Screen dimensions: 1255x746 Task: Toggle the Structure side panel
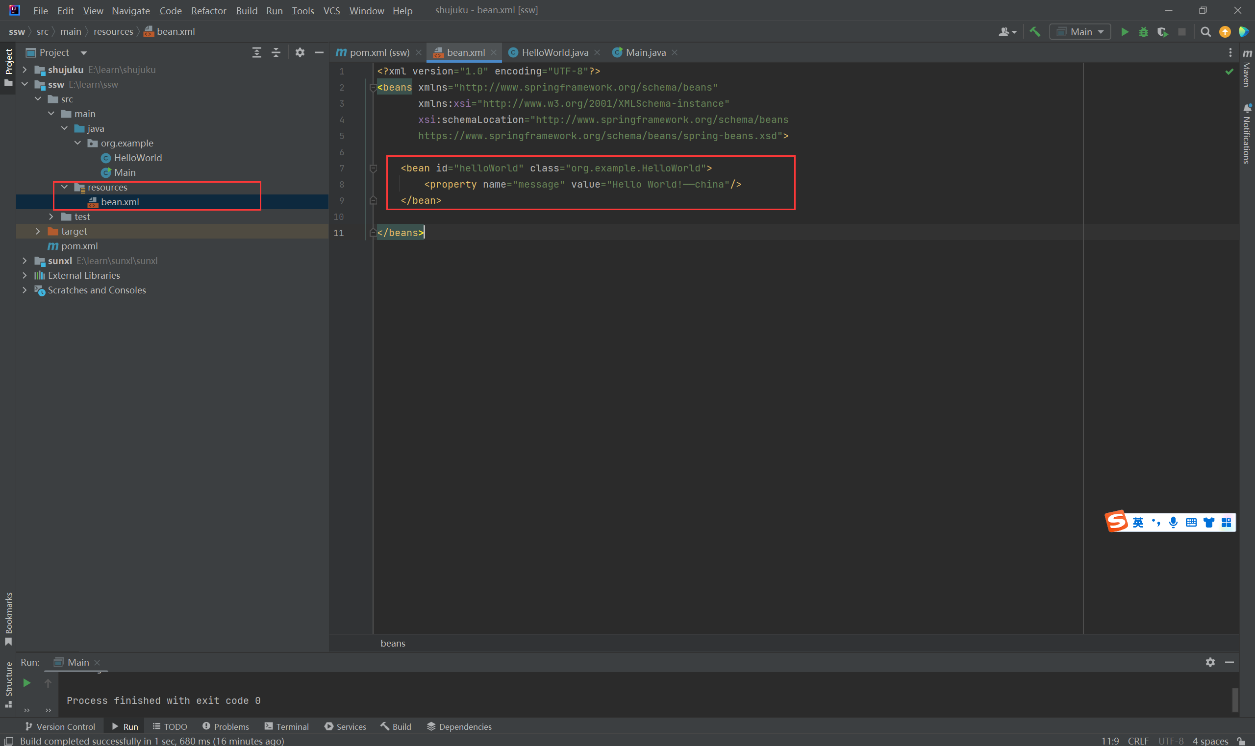[x=8, y=684]
